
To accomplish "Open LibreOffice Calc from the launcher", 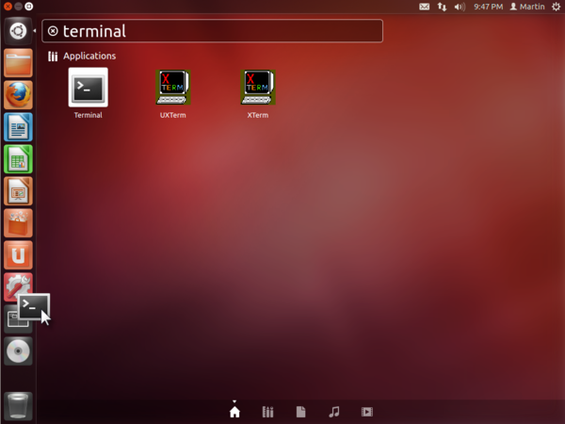I will tap(18, 159).
